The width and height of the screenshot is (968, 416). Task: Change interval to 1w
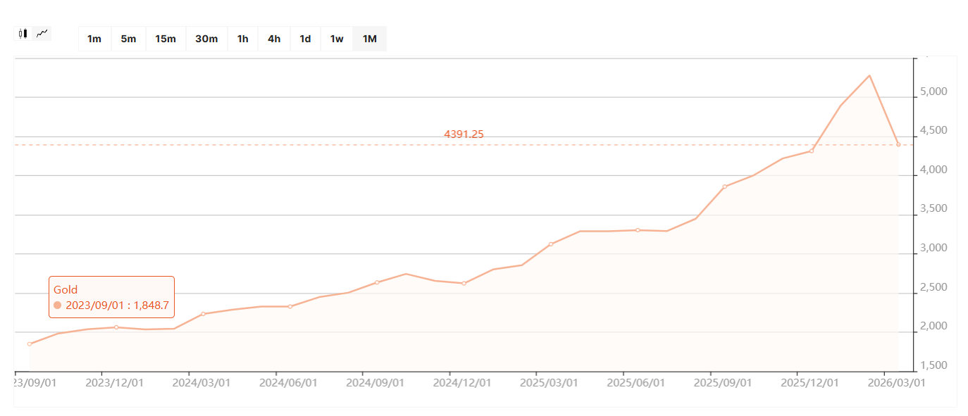click(337, 39)
